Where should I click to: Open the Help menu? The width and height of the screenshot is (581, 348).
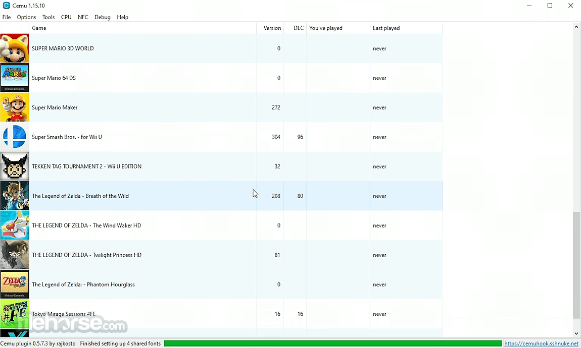pyautogui.click(x=122, y=17)
